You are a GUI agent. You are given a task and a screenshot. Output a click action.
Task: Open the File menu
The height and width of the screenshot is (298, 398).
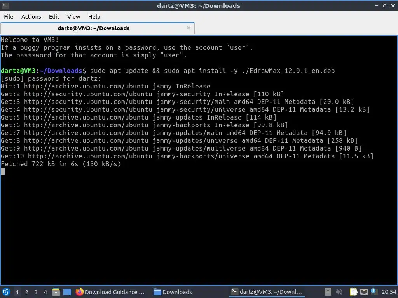tap(9, 17)
